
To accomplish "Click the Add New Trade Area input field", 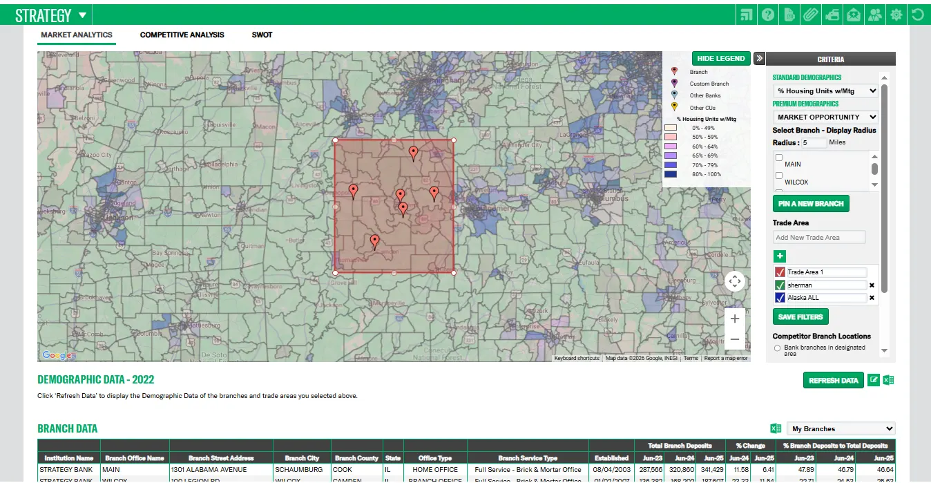I will (819, 237).
